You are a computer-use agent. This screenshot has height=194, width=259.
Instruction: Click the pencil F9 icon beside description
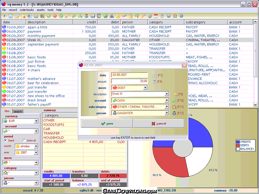[x=175, y=94]
